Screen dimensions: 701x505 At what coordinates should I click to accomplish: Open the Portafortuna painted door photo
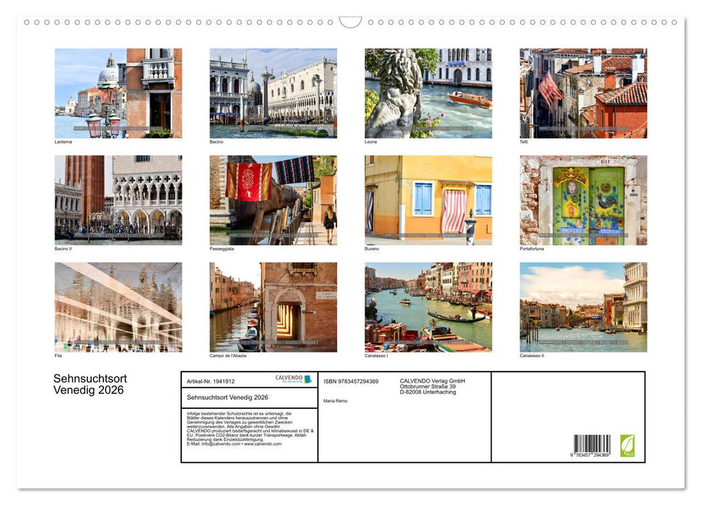point(583,200)
